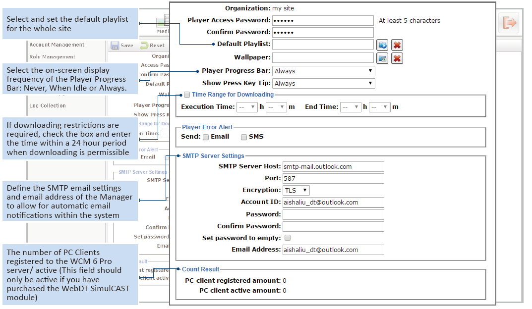Click "PC client active amount: 0" text
This screenshot has height=309, width=532.
pyautogui.click(x=243, y=290)
